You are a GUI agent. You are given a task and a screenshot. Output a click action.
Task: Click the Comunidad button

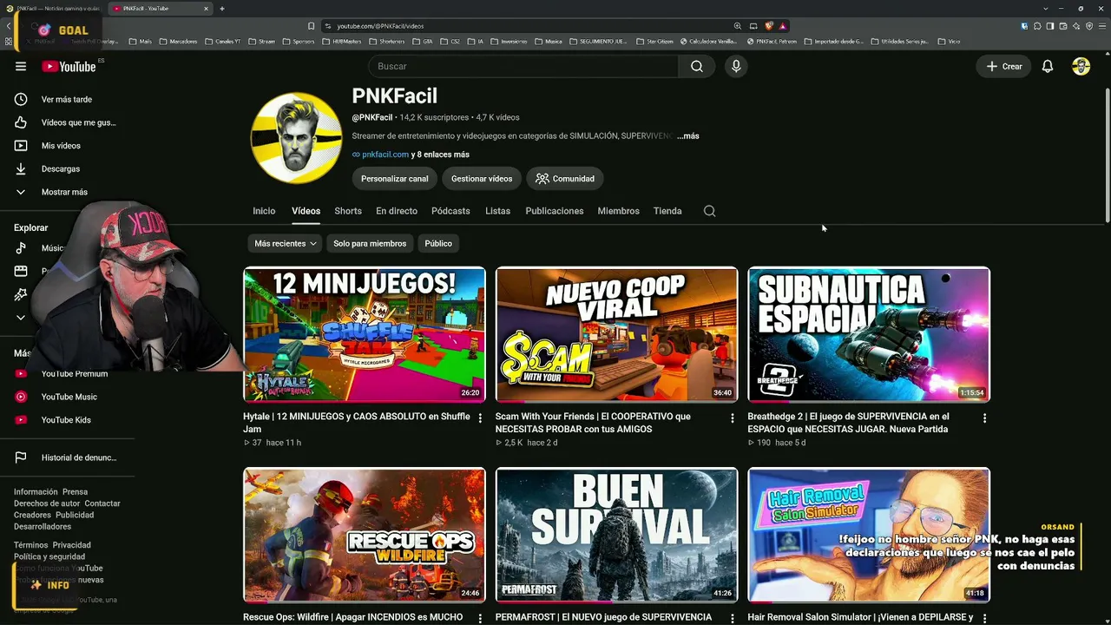coord(565,179)
